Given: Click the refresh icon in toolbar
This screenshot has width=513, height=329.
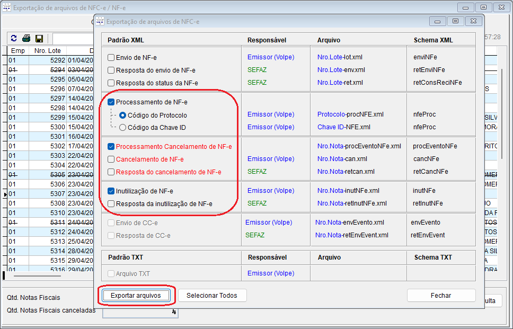Looking at the screenshot, I should [x=14, y=39].
